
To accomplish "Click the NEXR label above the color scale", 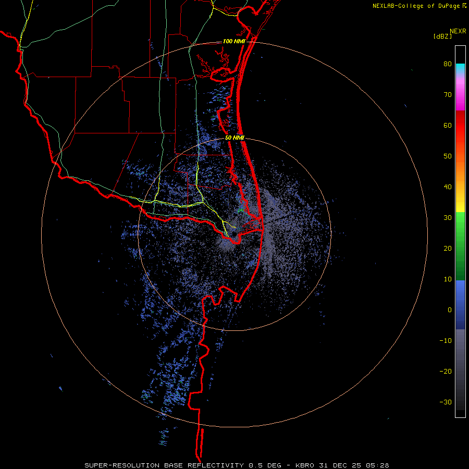I will [458, 31].
